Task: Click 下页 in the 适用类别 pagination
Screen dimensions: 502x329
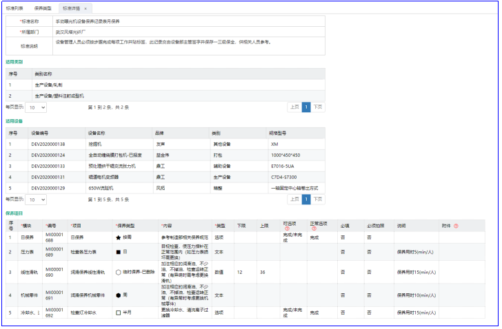Action: 317,107
